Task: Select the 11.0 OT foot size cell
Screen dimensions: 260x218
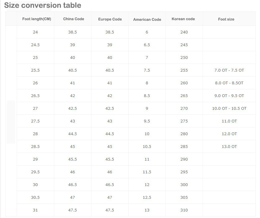Action: coord(229,121)
